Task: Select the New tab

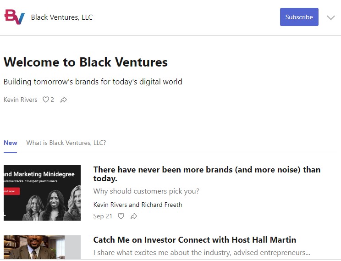Action: [11, 143]
